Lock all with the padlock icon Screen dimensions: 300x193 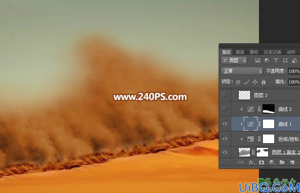(264, 82)
